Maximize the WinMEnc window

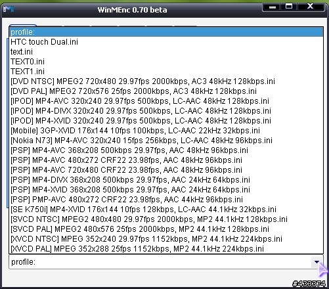[289, 7]
